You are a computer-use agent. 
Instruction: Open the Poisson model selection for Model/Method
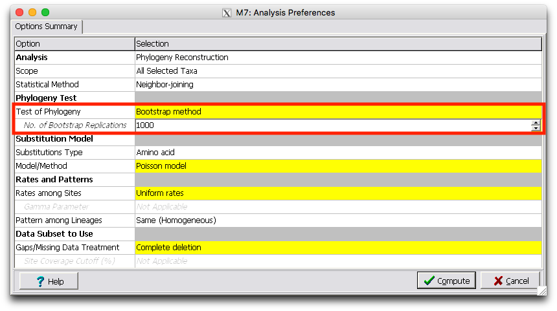337,166
